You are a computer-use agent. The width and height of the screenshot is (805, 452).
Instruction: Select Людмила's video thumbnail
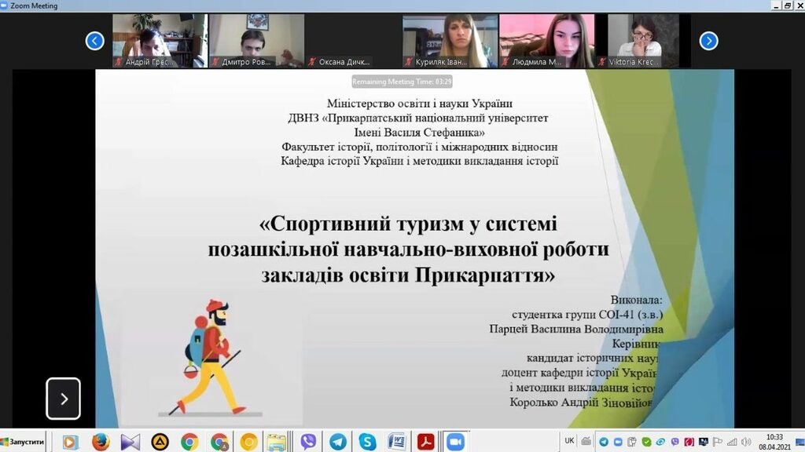pyautogui.click(x=546, y=41)
